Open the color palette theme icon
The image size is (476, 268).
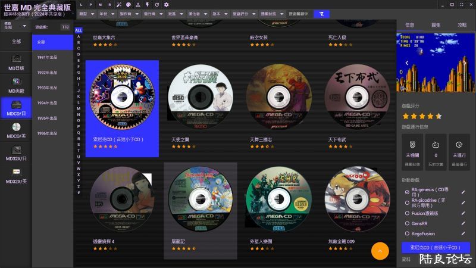pos(129,5)
